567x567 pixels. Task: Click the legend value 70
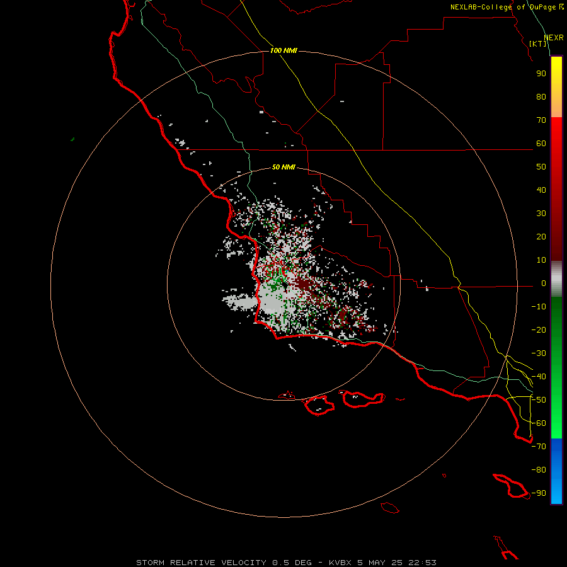coord(541,120)
